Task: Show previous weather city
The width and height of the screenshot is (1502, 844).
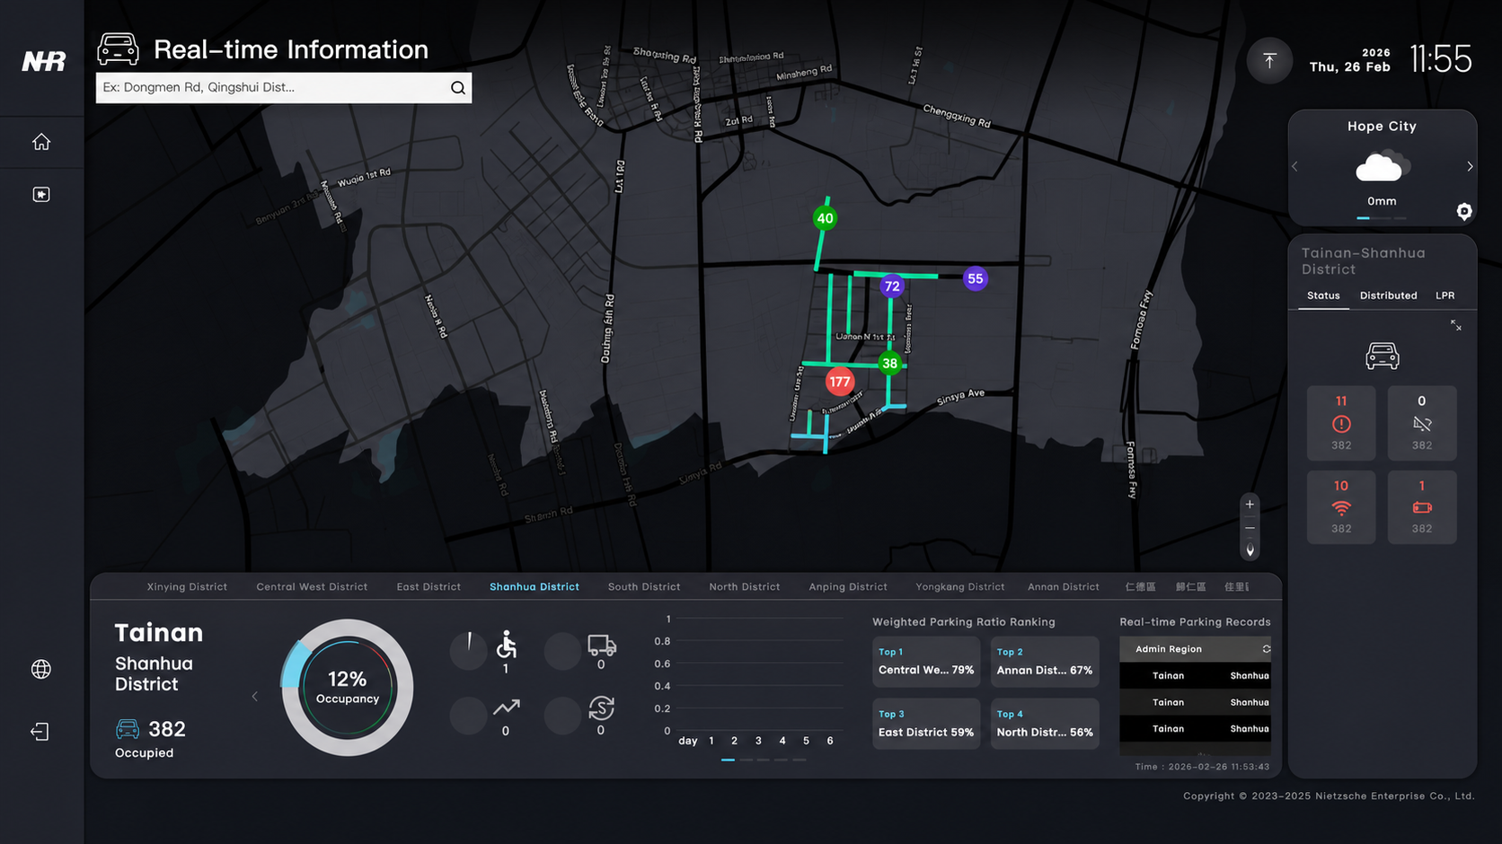Action: point(1294,167)
